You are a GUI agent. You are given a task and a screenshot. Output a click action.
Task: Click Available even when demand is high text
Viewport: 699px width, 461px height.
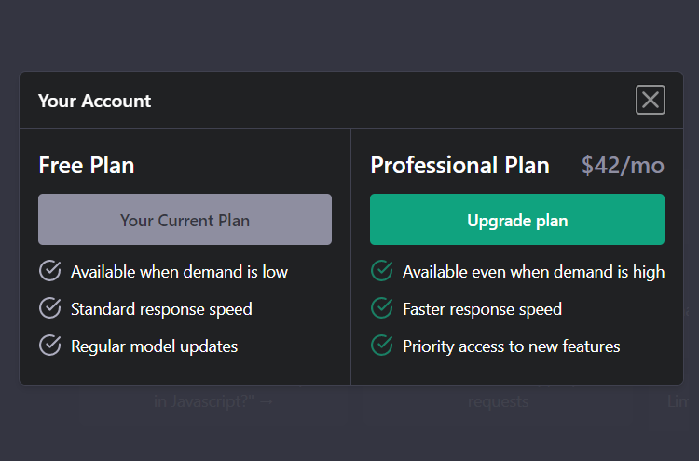(533, 272)
